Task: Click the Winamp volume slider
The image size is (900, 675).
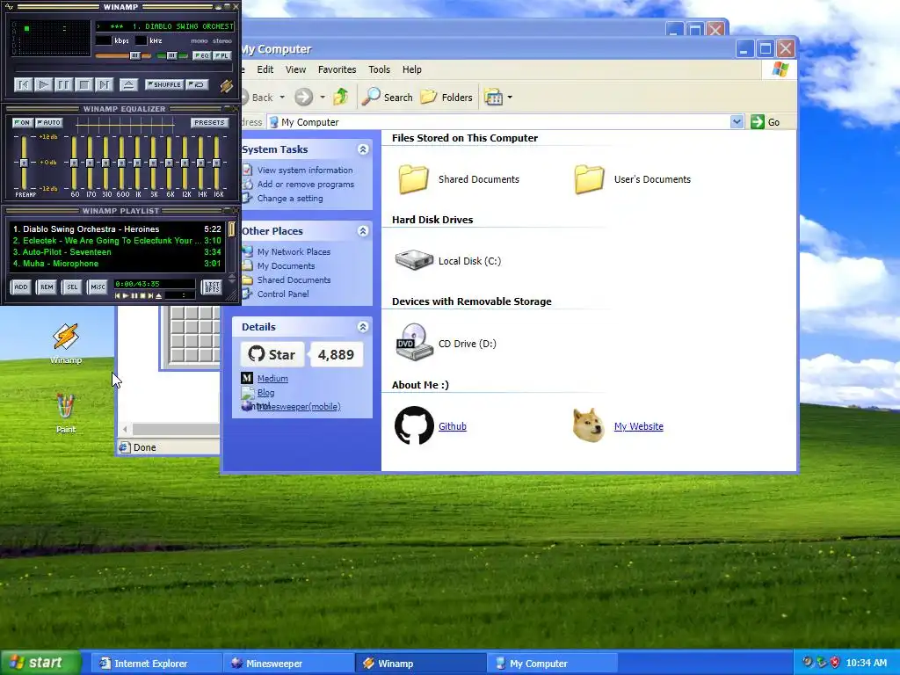Action: [x=123, y=55]
